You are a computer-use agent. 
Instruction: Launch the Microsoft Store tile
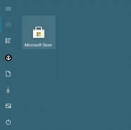[x=39, y=32]
